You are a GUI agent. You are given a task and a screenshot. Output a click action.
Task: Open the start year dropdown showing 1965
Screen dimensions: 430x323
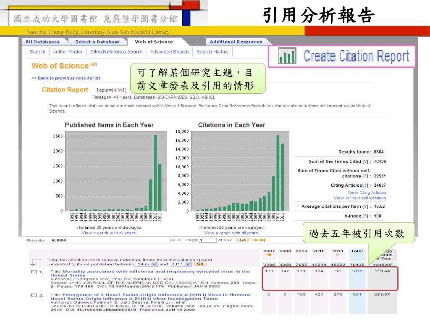click(x=147, y=264)
